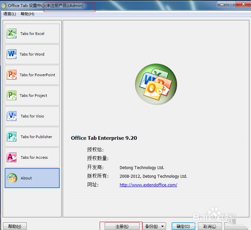The height and width of the screenshot is (230, 251).
Task: Click the Word icon in sidebar
Action: pos(11,54)
